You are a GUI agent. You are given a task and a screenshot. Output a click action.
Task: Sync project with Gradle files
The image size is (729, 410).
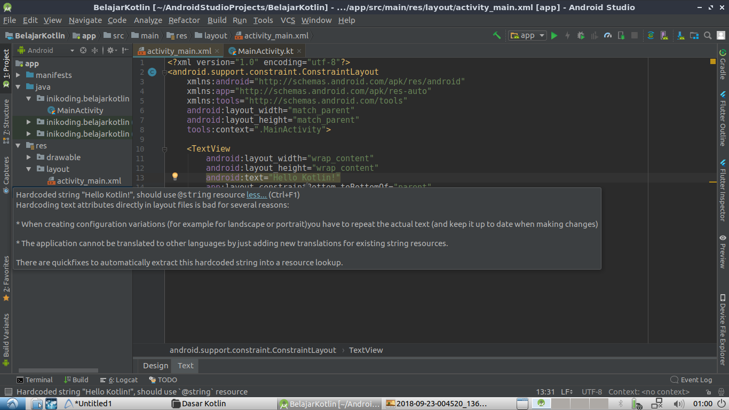click(650, 35)
